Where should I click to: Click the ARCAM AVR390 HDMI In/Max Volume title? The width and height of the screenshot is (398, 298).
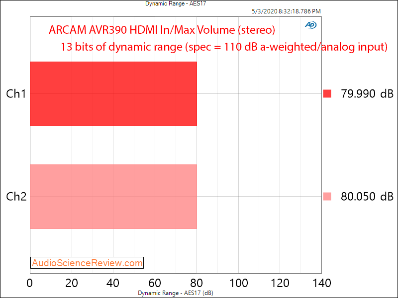point(162,30)
